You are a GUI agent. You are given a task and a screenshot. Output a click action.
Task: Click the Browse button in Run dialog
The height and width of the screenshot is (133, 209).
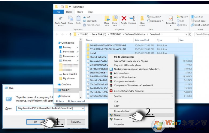(76, 122)
